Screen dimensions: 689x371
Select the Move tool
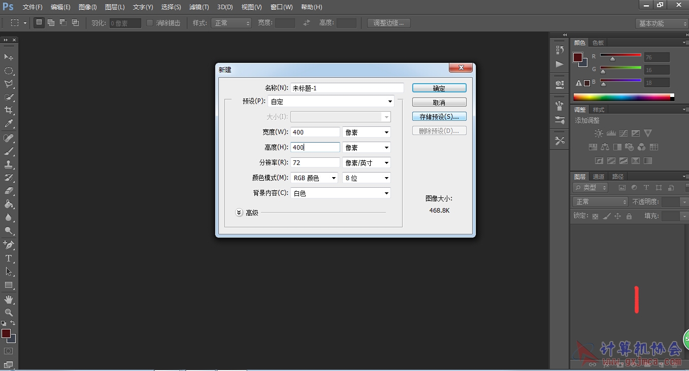(x=9, y=57)
